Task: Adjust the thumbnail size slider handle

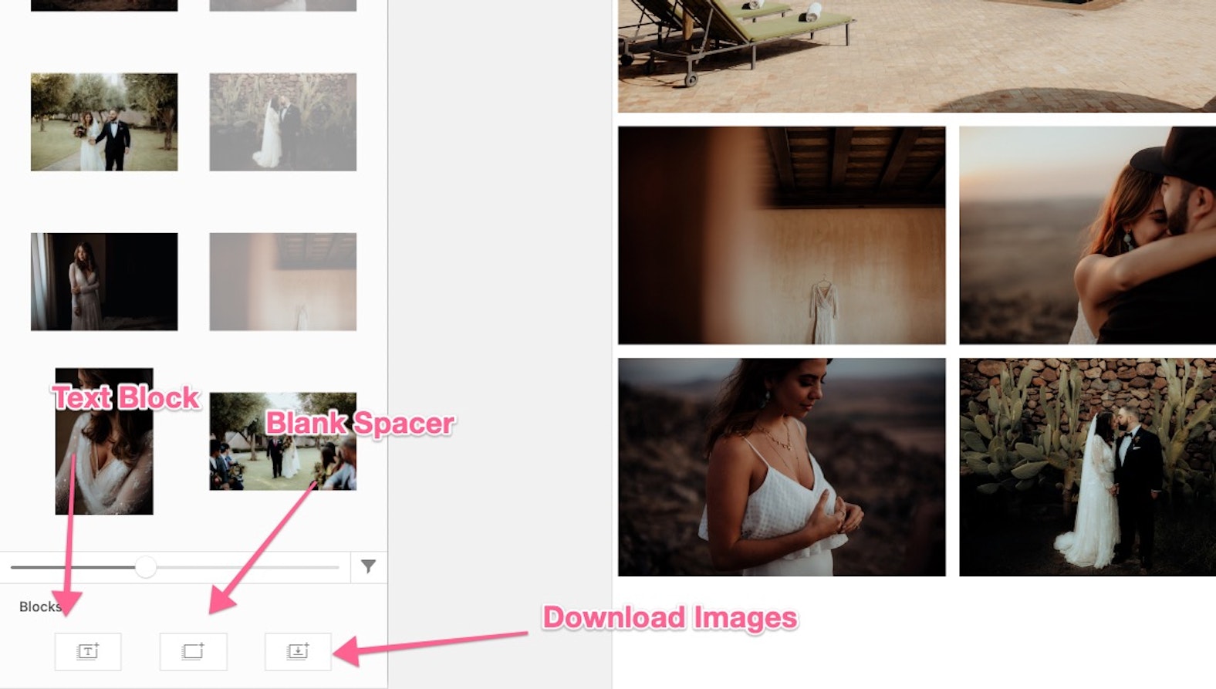Action: (146, 567)
